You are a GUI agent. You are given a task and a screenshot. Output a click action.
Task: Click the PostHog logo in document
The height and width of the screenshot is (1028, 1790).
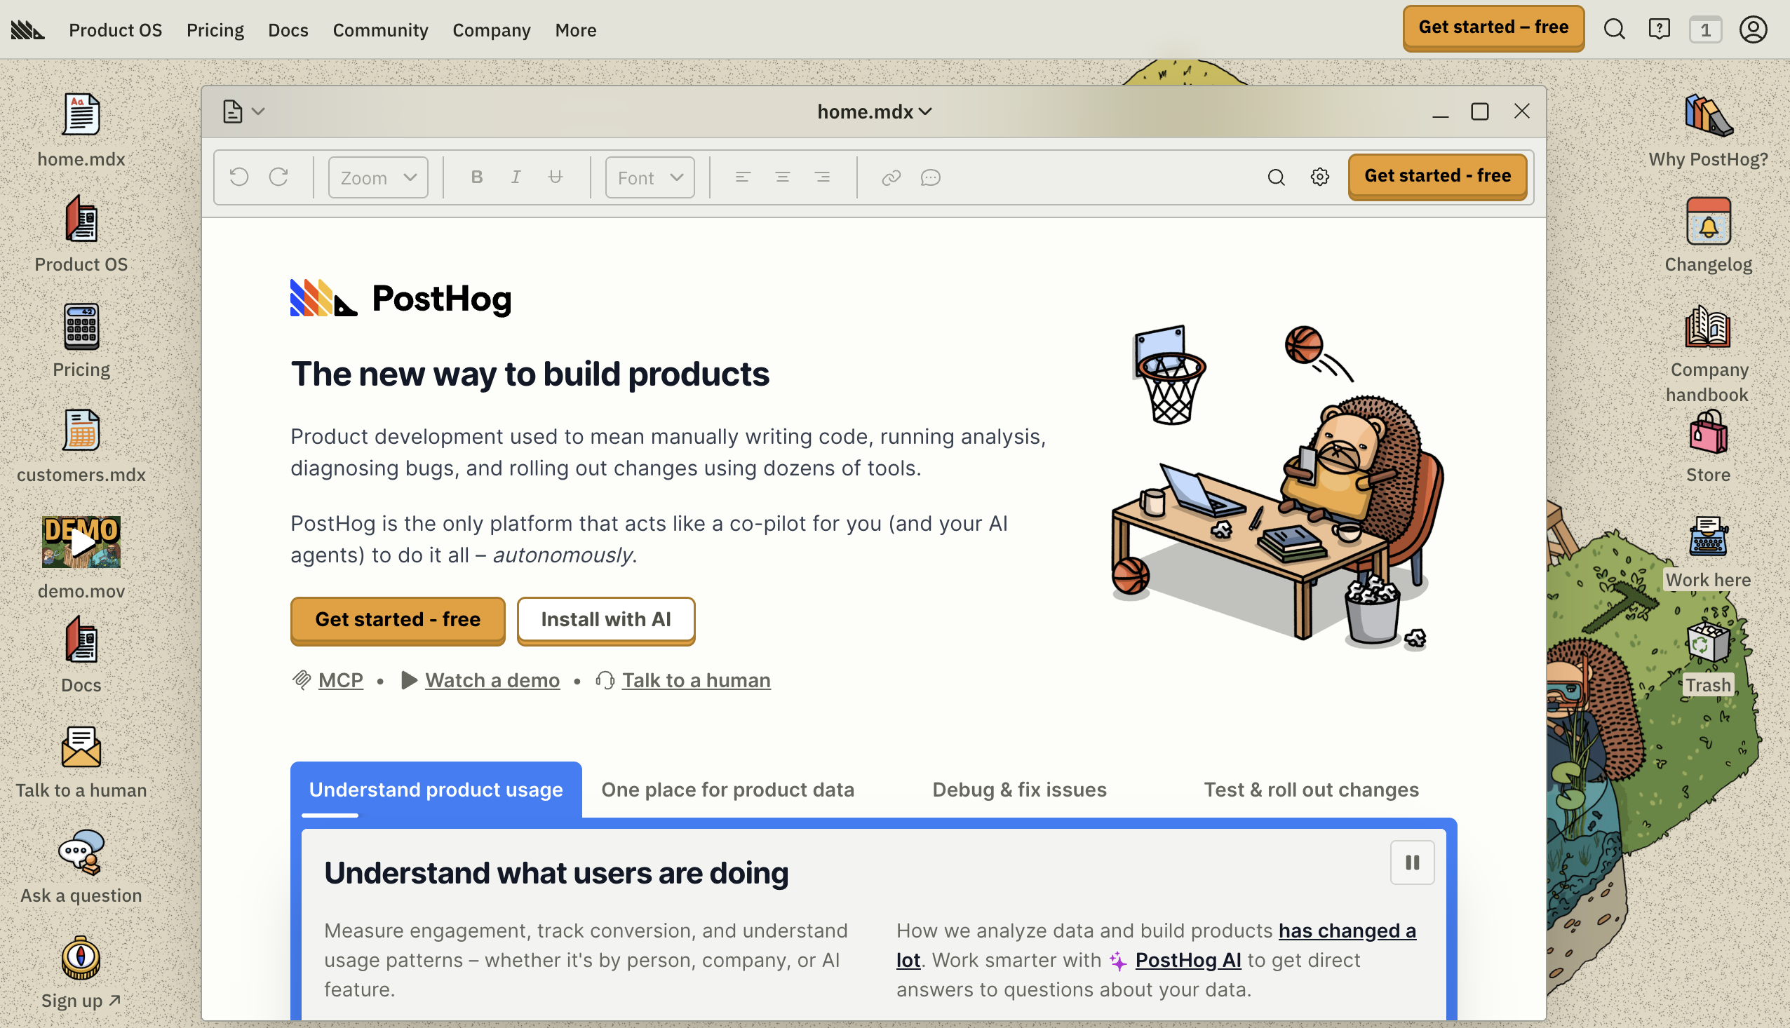pyautogui.click(x=401, y=298)
